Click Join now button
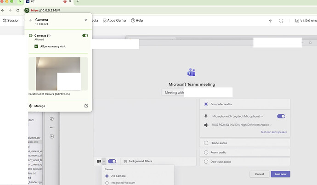 point(281,174)
